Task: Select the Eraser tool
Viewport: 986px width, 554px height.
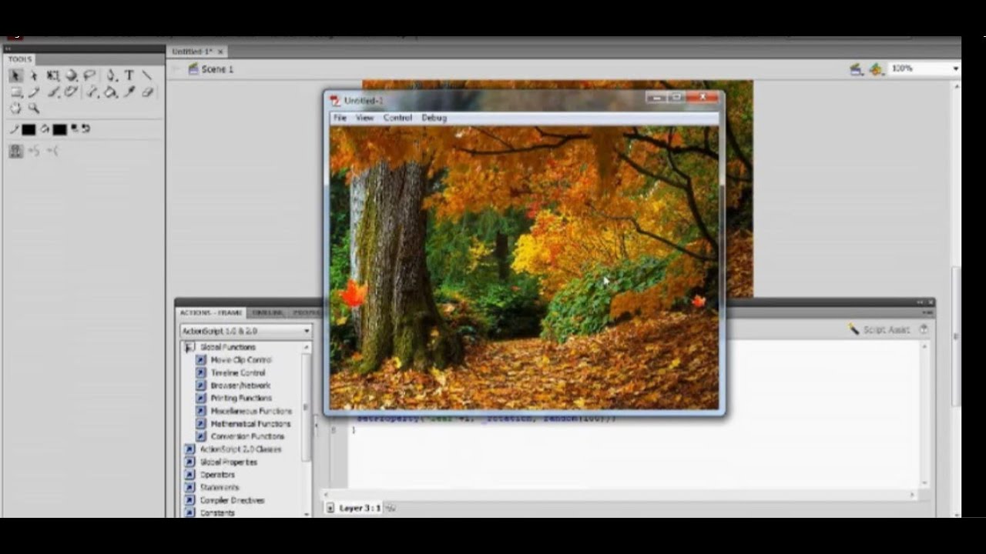Action: click(x=148, y=92)
